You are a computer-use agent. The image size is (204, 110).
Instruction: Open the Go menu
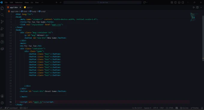point(32,2)
